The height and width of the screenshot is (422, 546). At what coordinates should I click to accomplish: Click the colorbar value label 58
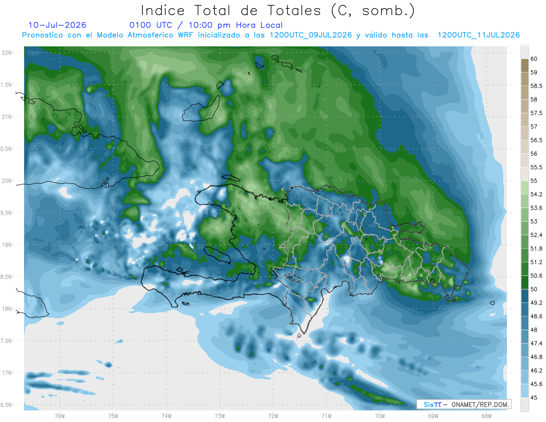click(x=534, y=99)
